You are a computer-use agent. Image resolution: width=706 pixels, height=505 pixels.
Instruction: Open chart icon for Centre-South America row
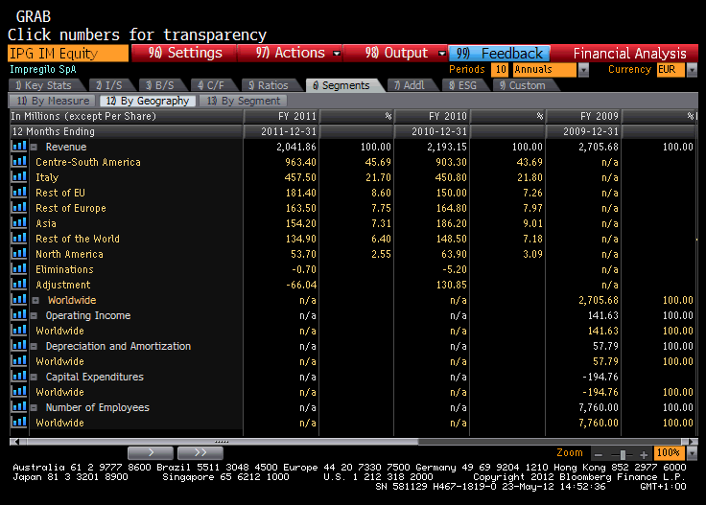pos(19,162)
